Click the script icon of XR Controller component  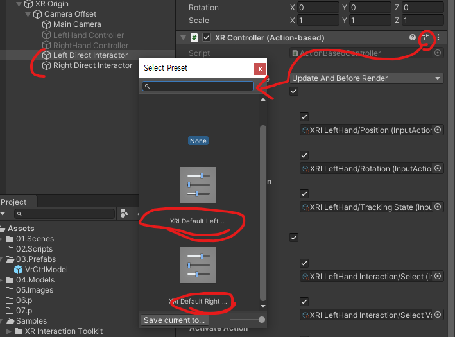click(x=194, y=37)
